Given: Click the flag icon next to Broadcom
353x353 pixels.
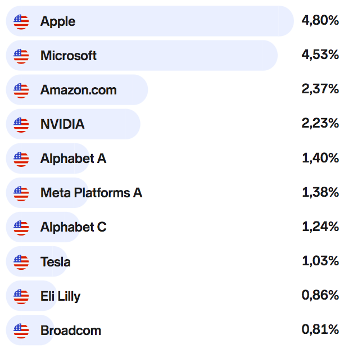Looking at the screenshot, I should click(21, 330).
